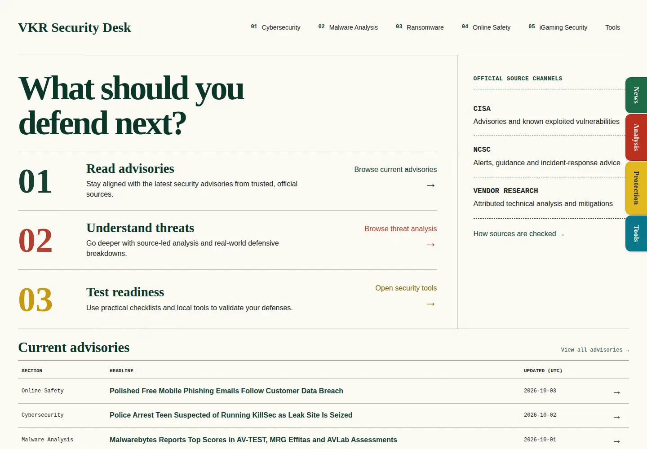Image resolution: width=647 pixels, height=449 pixels.
Task: Open the Understand threats heading
Action: (x=140, y=228)
